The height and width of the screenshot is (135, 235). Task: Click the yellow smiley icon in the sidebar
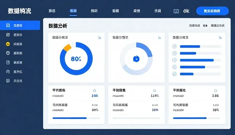[x=8, y=44]
